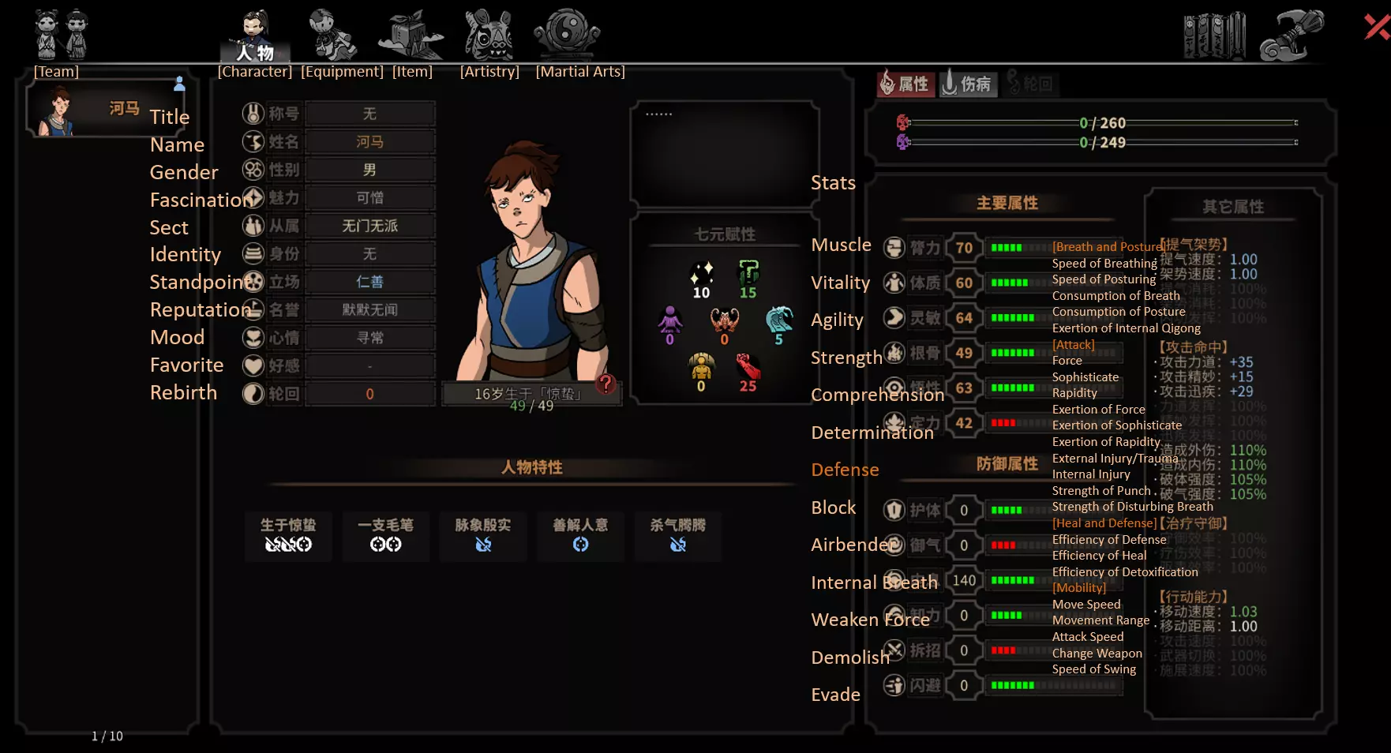Open the Team panel icon
This screenshot has height=753, width=1391.
point(61,35)
